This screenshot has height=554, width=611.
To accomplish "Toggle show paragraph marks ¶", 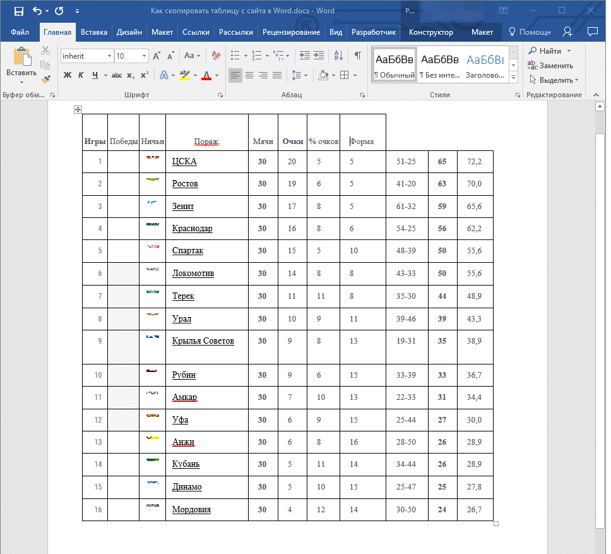I will [357, 56].
